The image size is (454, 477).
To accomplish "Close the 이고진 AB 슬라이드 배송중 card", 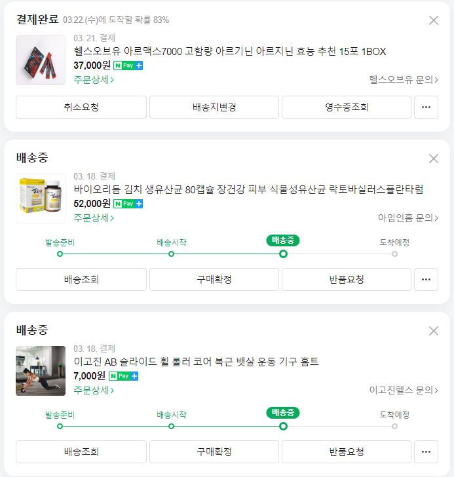I will 433,331.
